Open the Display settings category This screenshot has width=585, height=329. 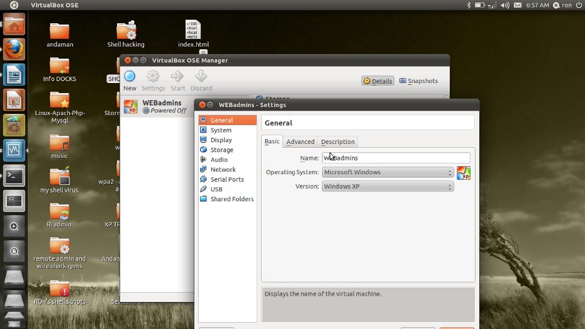(228, 140)
